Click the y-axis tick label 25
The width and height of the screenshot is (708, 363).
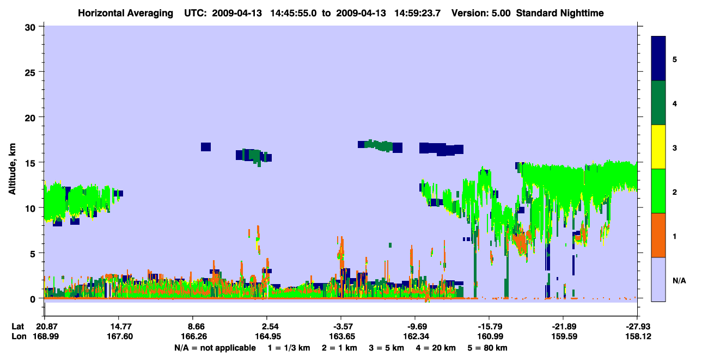pos(32,72)
